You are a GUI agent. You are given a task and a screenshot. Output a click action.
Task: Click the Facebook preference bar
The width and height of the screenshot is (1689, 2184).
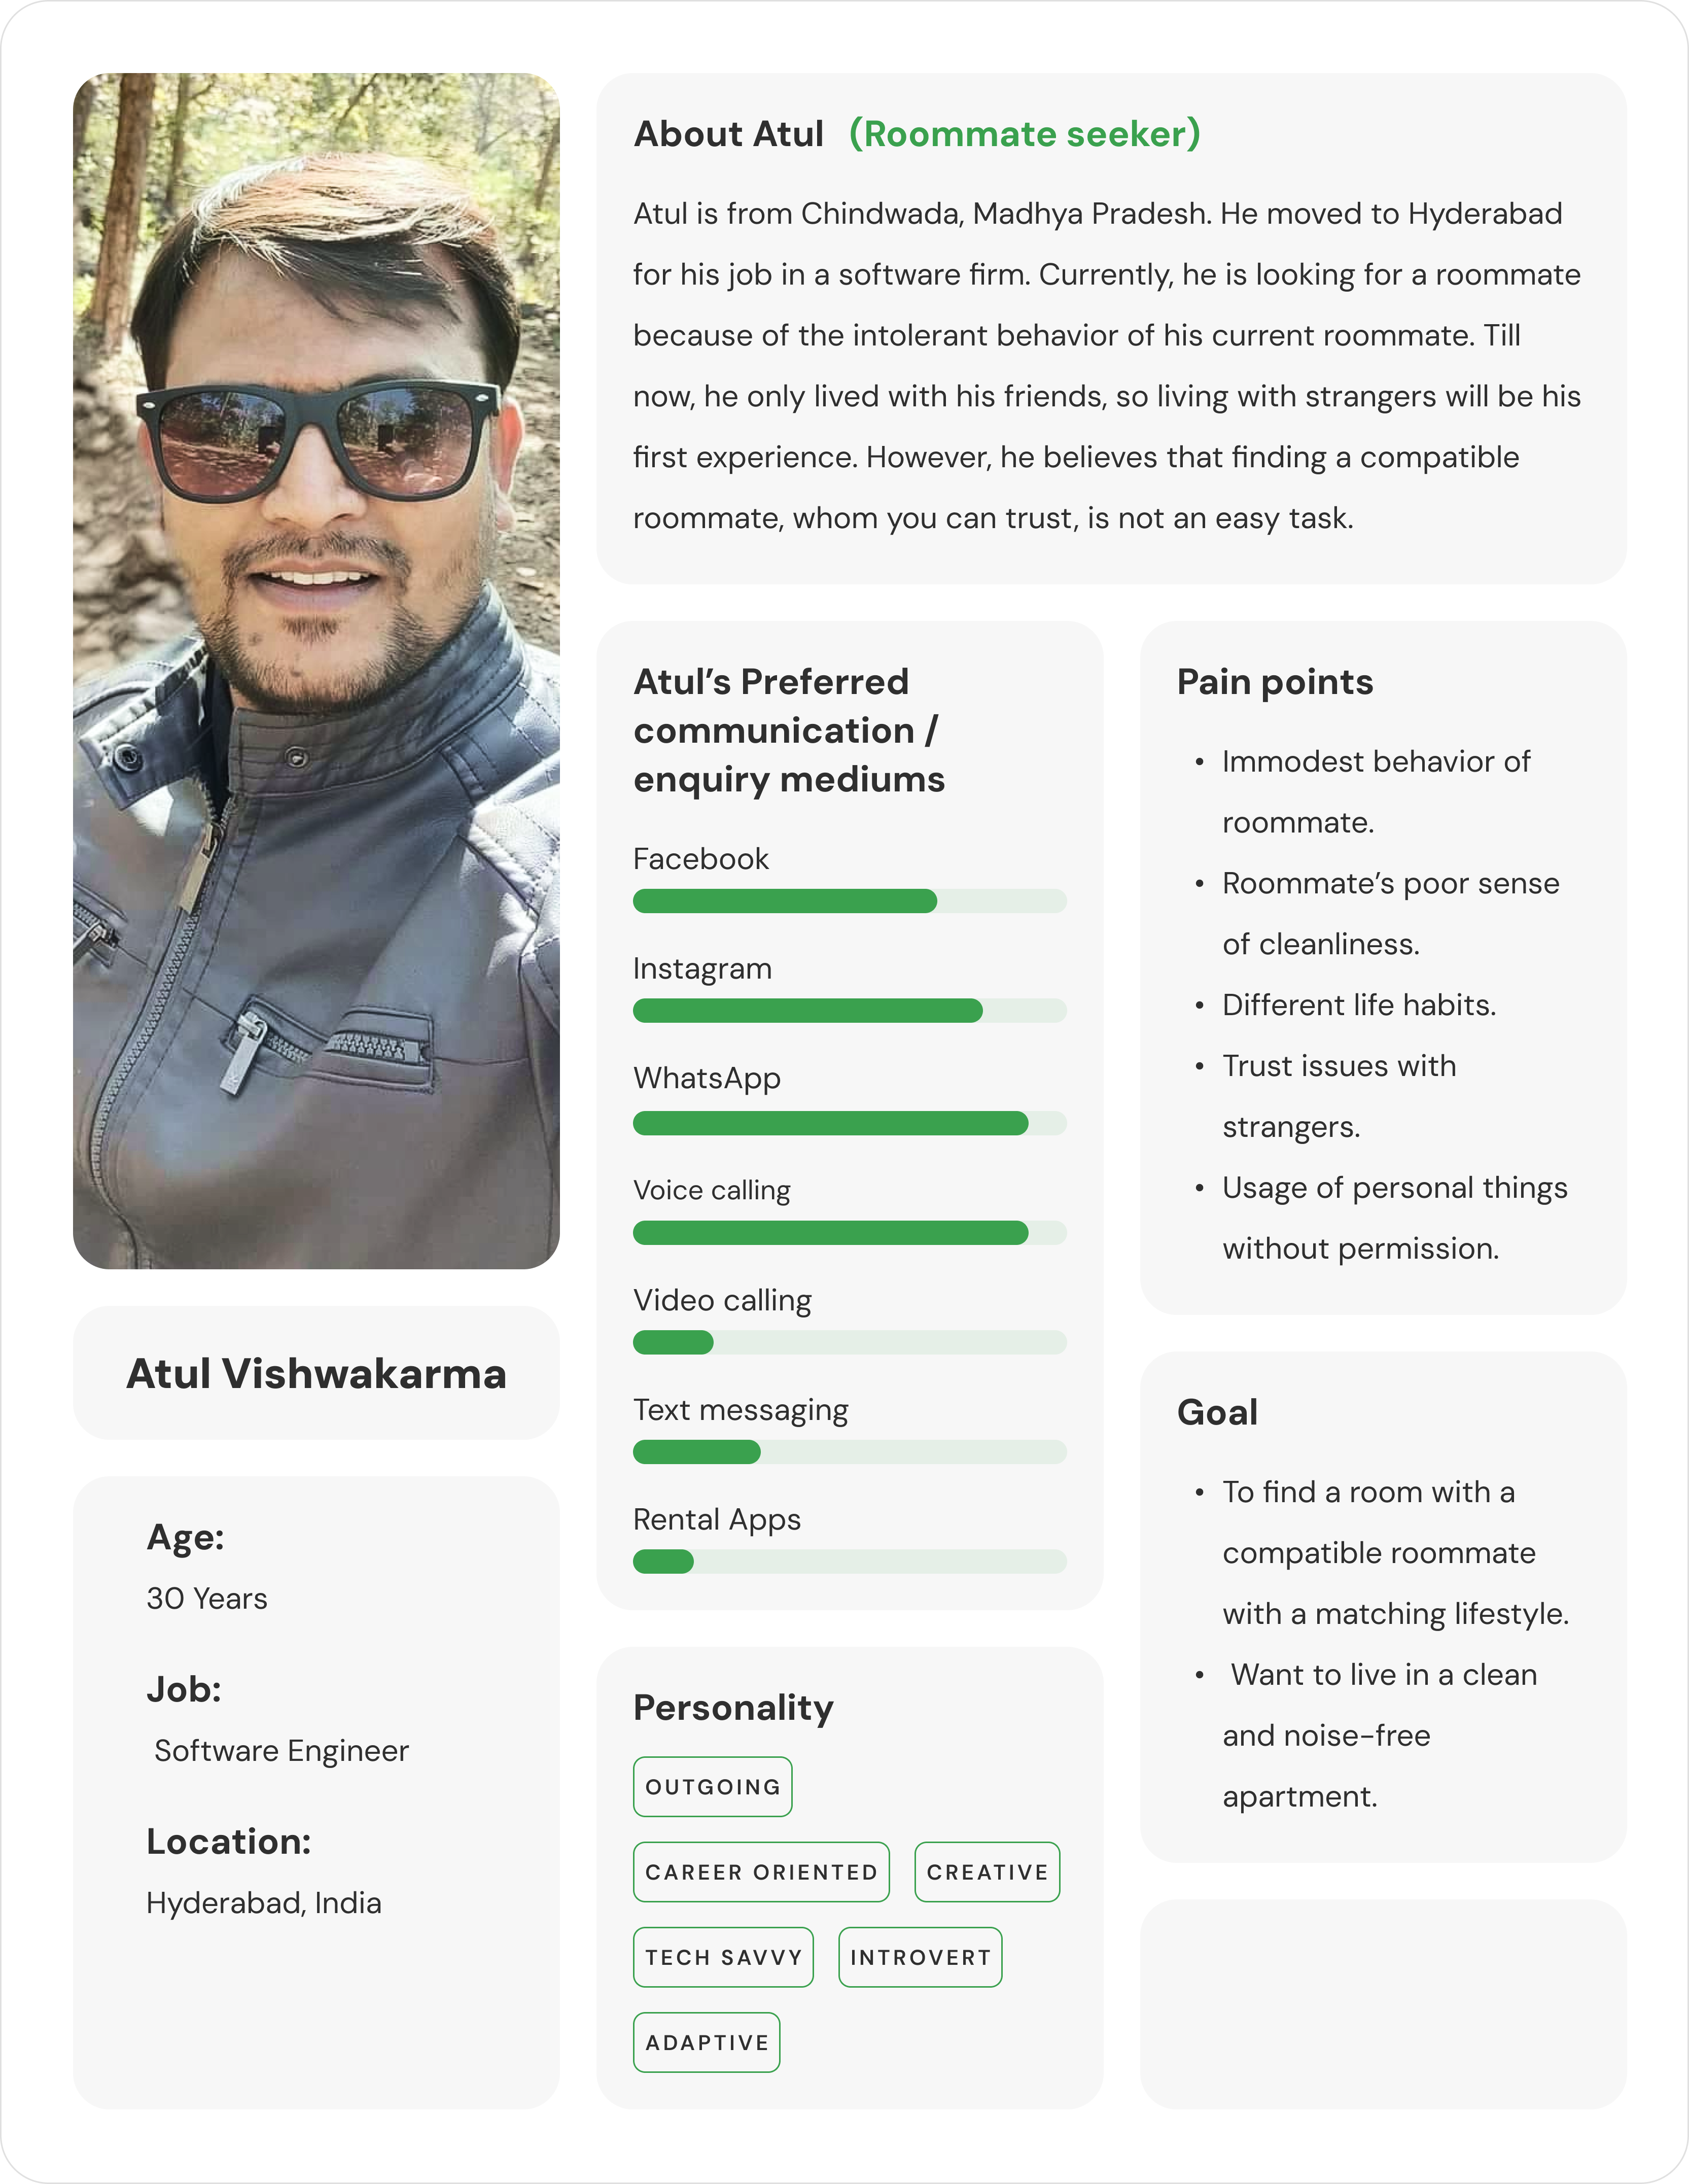click(x=849, y=901)
